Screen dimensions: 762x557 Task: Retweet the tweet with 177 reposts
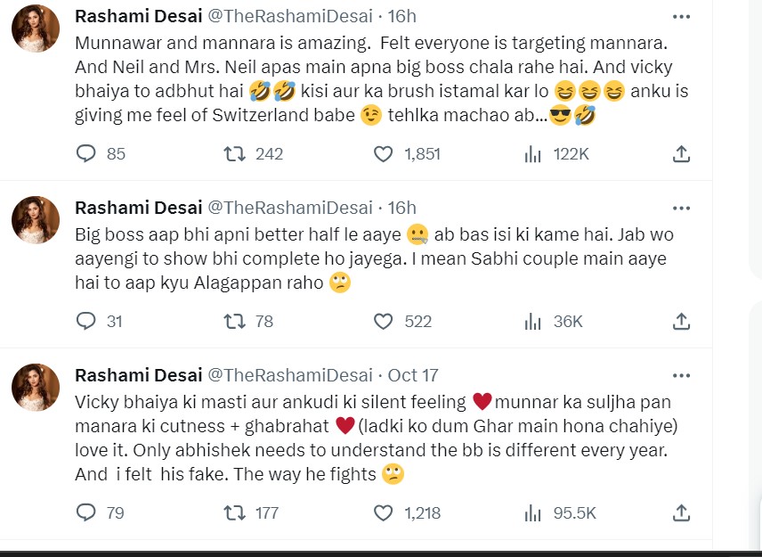234,512
